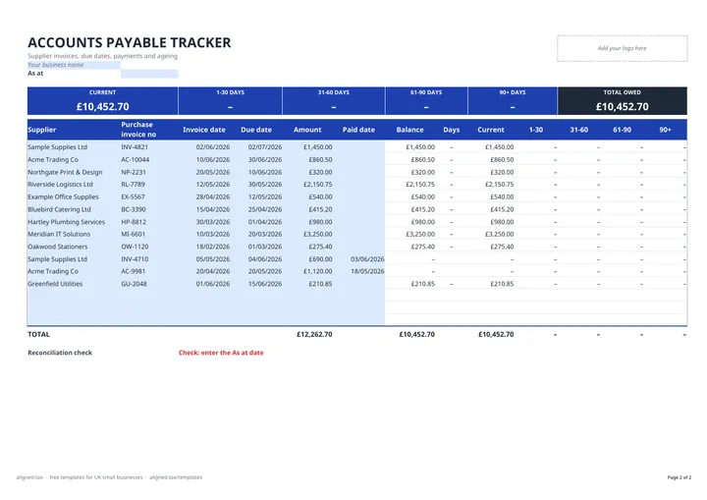
Task: Click the CURRENT summary value £10,452.70
Action: coord(103,106)
